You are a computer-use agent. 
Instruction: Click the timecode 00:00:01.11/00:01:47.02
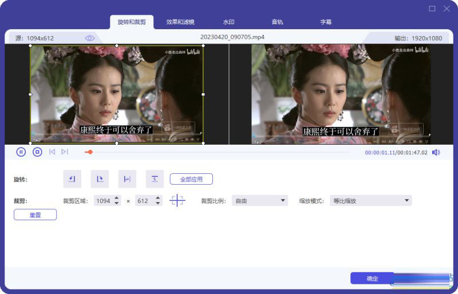[x=396, y=152]
